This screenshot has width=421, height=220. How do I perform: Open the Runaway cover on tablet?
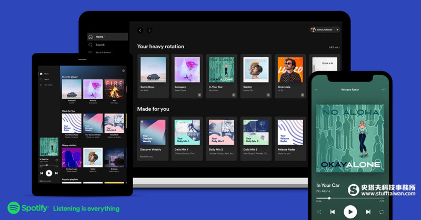click(93, 89)
